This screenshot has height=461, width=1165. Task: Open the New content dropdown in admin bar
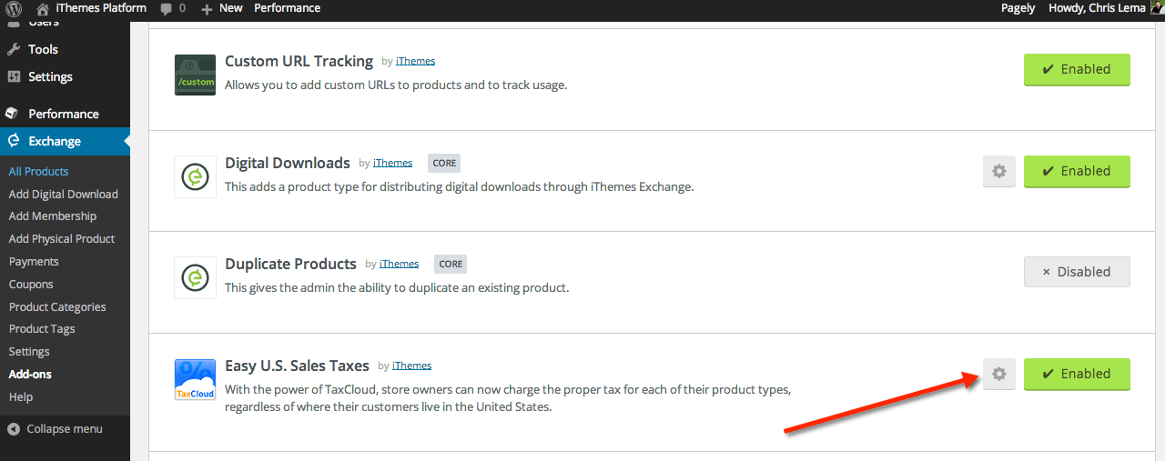tap(221, 8)
